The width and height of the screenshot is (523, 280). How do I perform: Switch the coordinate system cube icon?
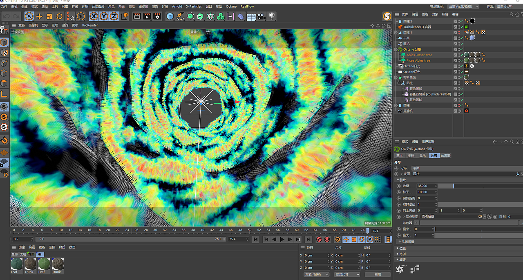pyautogui.click(x=125, y=16)
